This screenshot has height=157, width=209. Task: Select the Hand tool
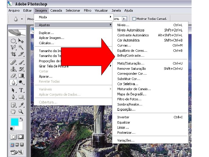[13, 111]
